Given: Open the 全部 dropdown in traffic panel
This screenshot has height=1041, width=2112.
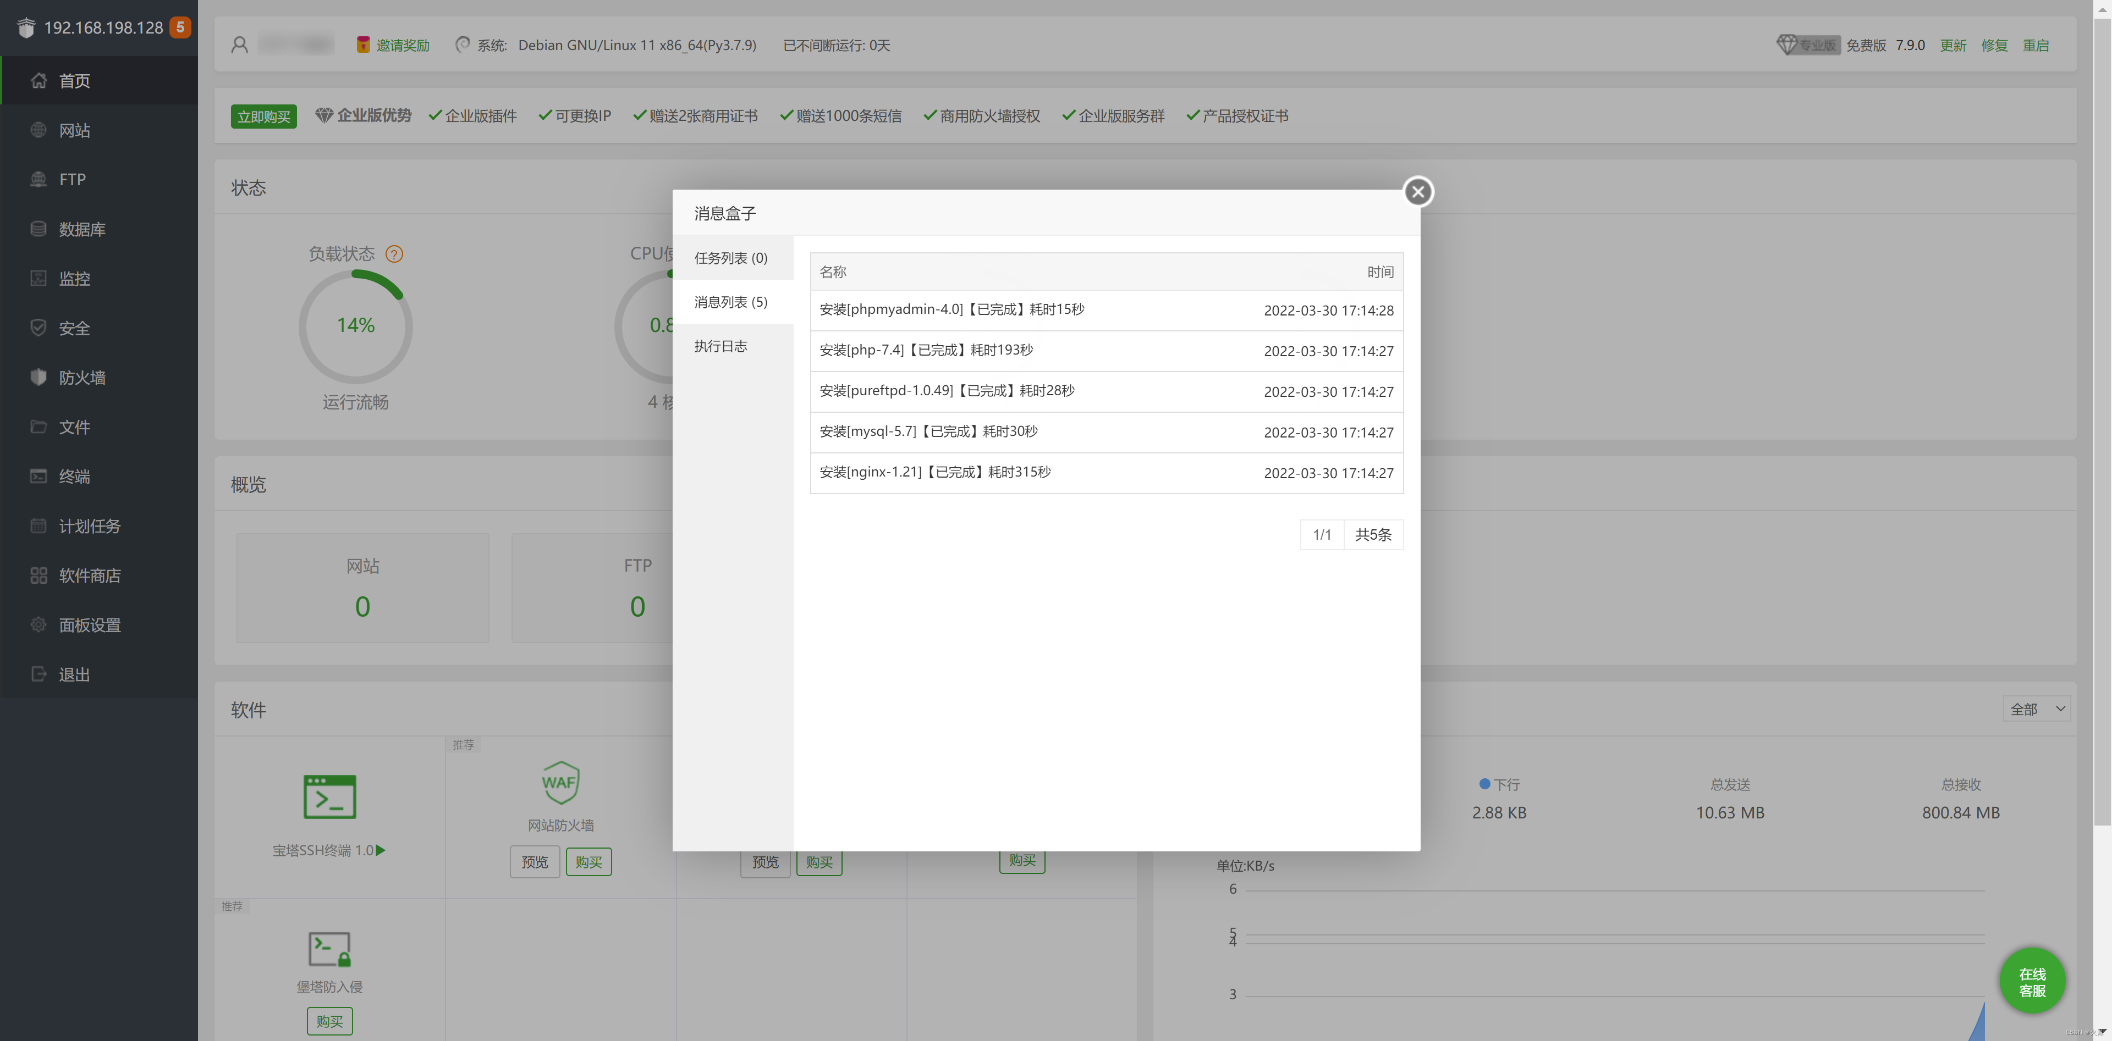Looking at the screenshot, I should pos(2037,708).
